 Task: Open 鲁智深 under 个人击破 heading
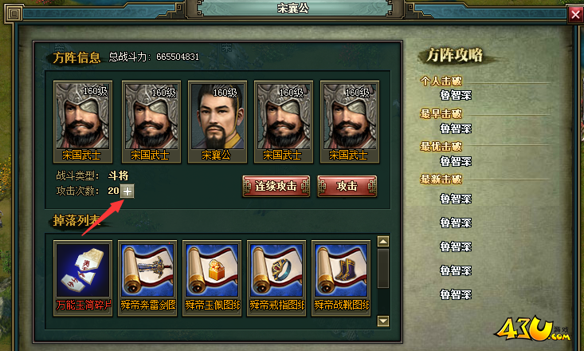(x=456, y=95)
